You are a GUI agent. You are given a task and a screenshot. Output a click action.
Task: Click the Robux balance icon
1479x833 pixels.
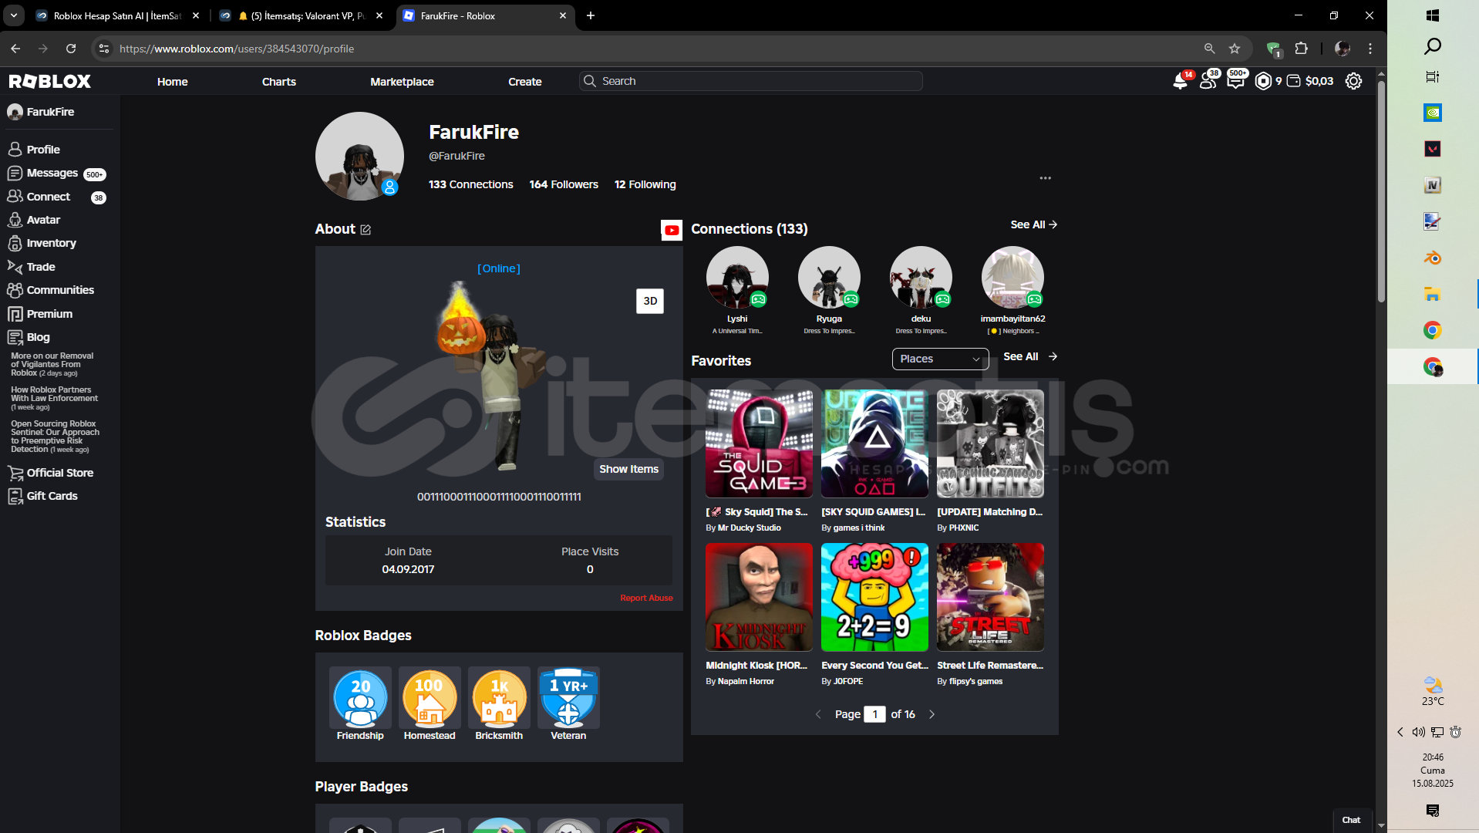[1263, 81]
